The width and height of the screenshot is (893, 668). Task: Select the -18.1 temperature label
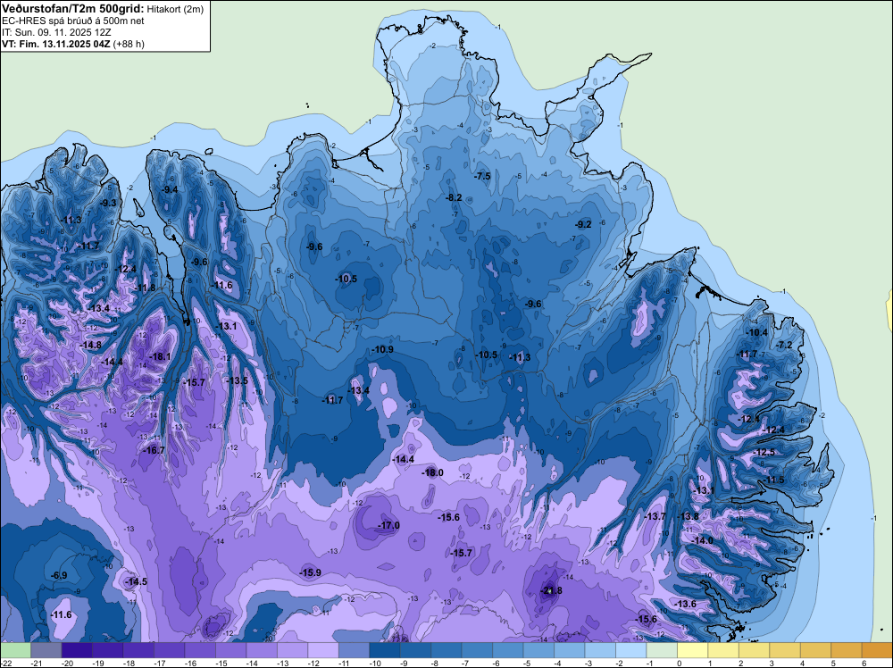click(160, 356)
